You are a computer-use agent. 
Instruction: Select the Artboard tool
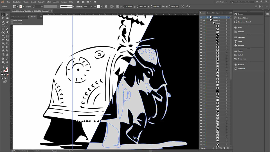(x=3, y=59)
